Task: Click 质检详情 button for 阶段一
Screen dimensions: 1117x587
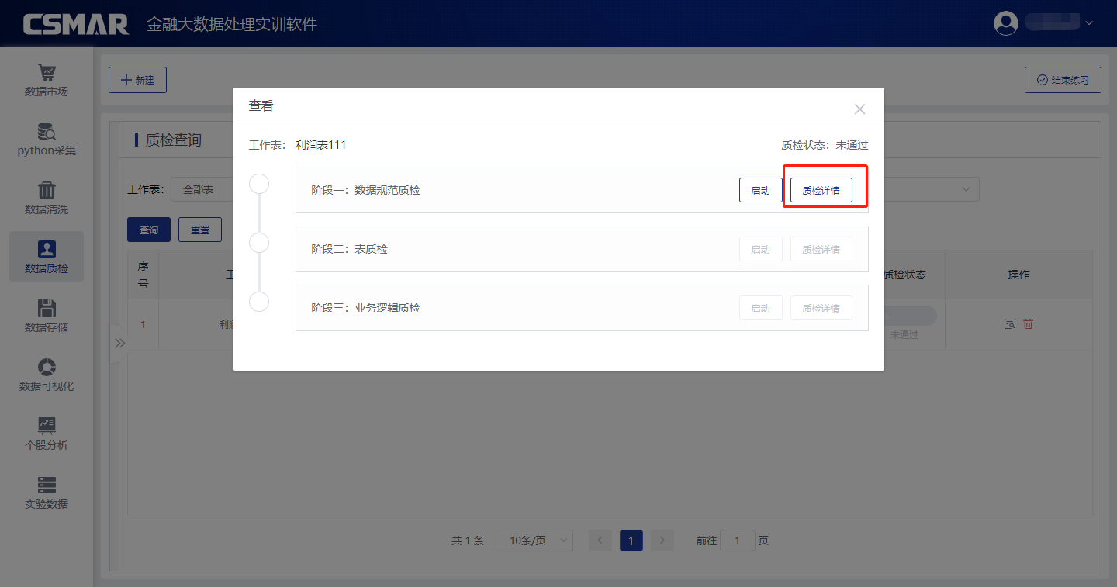Action: click(x=821, y=191)
